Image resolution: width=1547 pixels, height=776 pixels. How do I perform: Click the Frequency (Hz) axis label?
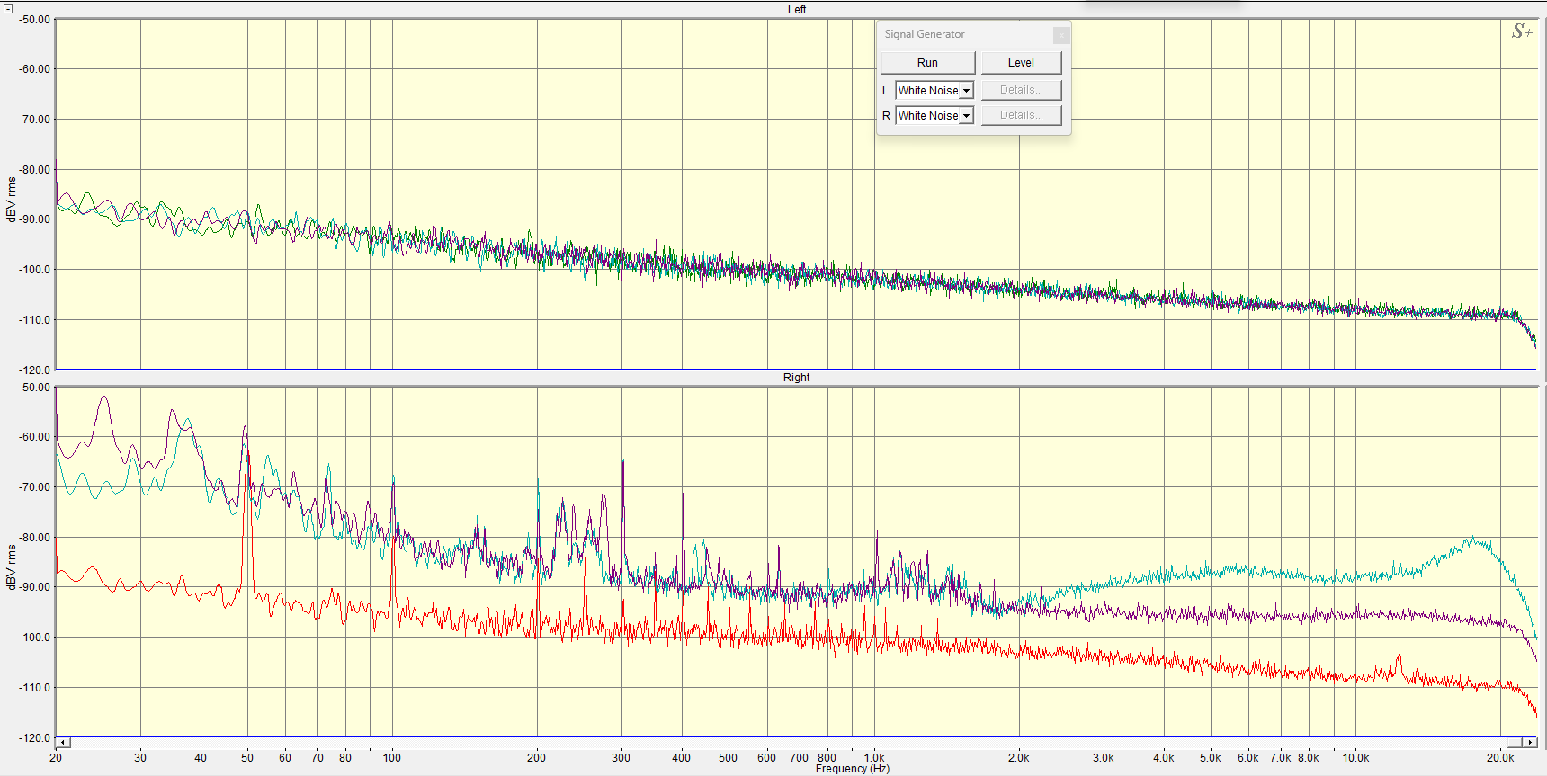[x=852, y=769]
